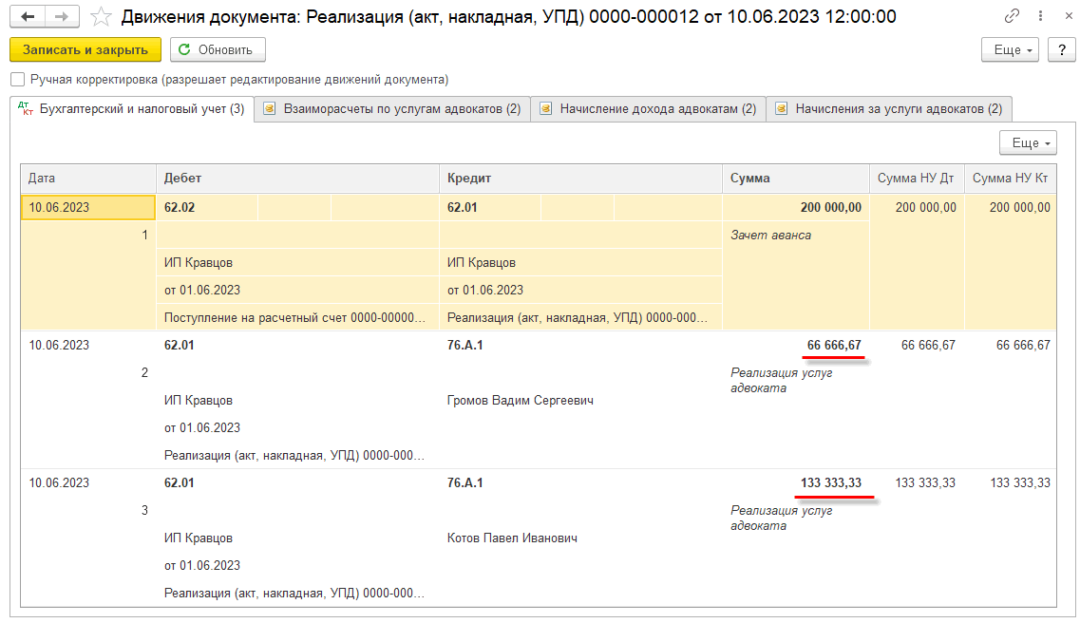Screen dimensions: 1080x623
Task: Copy link via chain icon
Action: [1013, 17]
